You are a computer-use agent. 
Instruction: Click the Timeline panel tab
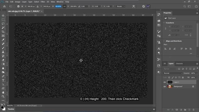tap(11, 109)
